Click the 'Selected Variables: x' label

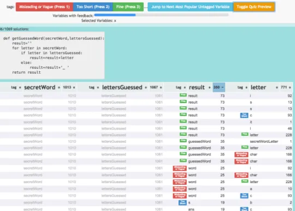click(98, 21)
